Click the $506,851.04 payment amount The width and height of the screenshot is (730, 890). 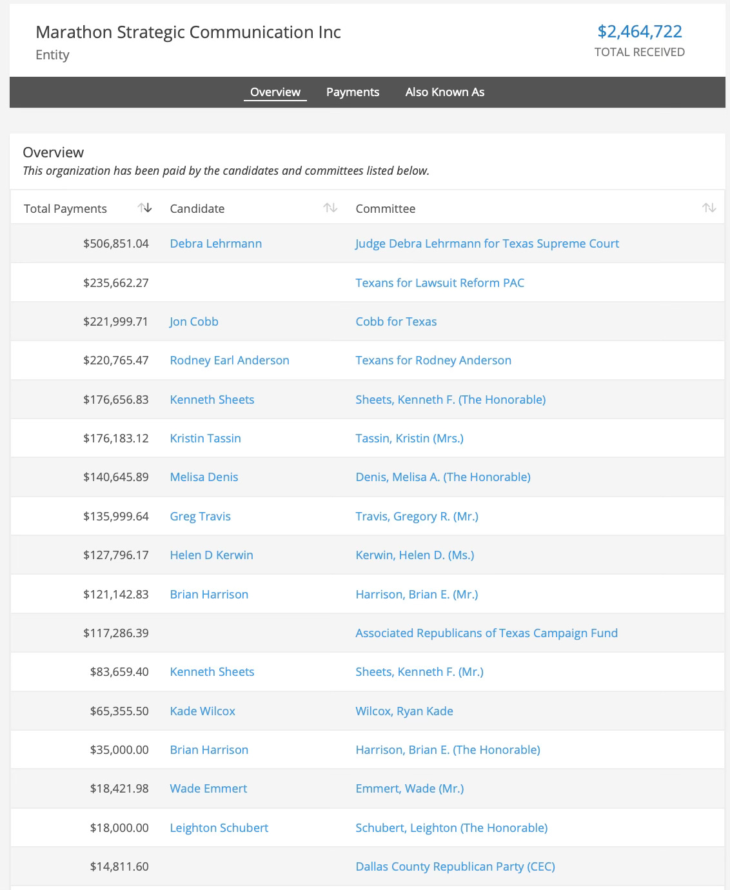[x=116, y=243]
